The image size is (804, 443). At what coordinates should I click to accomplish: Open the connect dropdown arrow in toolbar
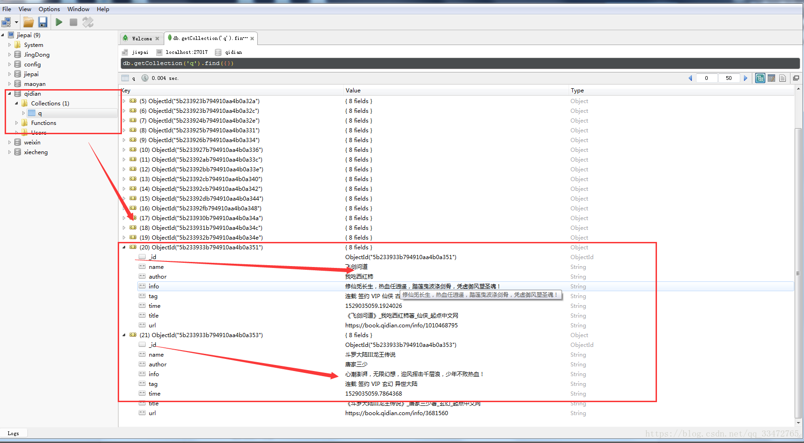click(x=16, y=22)
